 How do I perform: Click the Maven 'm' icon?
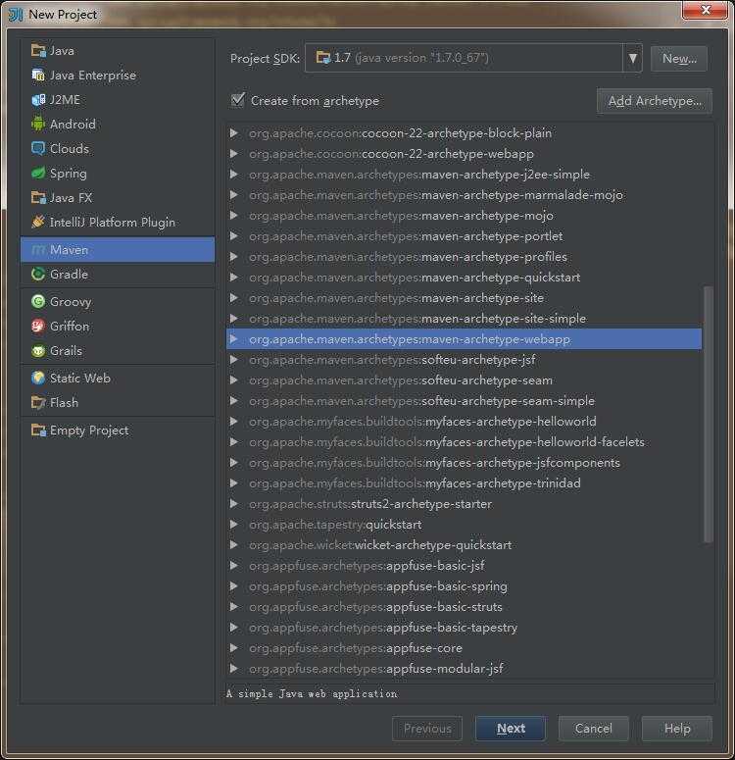click(38, 250)
